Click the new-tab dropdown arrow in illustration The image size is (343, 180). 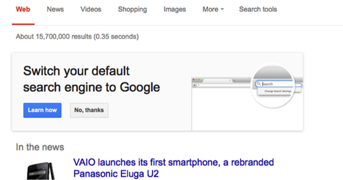(x=234, y=80)
